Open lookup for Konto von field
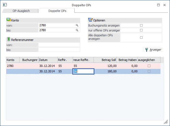 click(x=77, y=25)
